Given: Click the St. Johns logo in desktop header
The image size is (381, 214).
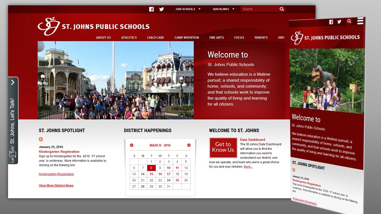Looking at the screenshot, I should click(x=93, y=26).
